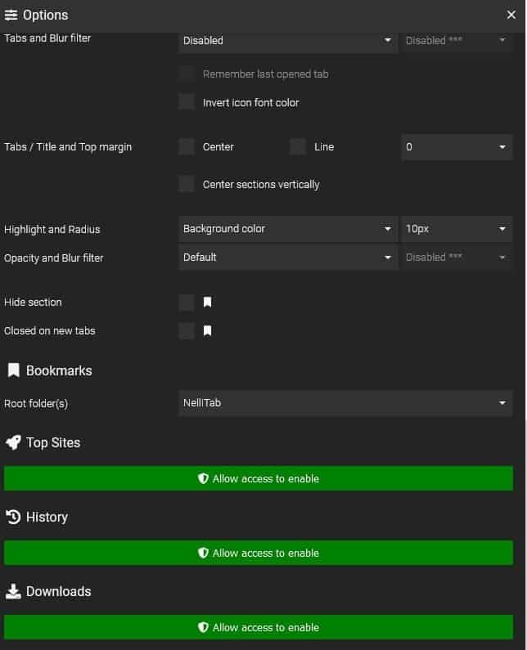Screen dimensions: 527x650
Task: Enable Center sections vertically checkbox
Action: coord(187,184)
